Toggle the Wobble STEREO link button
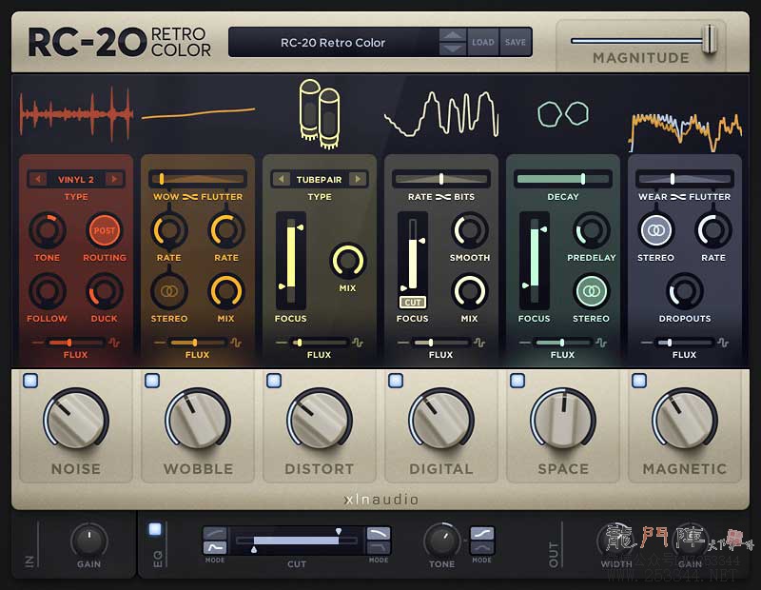Screen dimensions: 761x590 169,291
